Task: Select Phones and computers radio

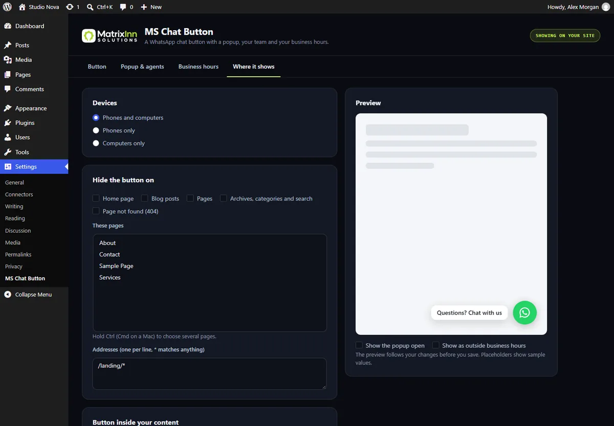Action: 96,118
